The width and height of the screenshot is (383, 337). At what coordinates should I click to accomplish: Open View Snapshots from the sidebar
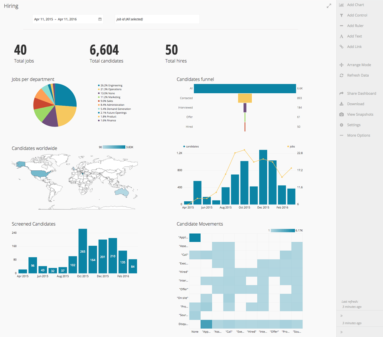341,114
